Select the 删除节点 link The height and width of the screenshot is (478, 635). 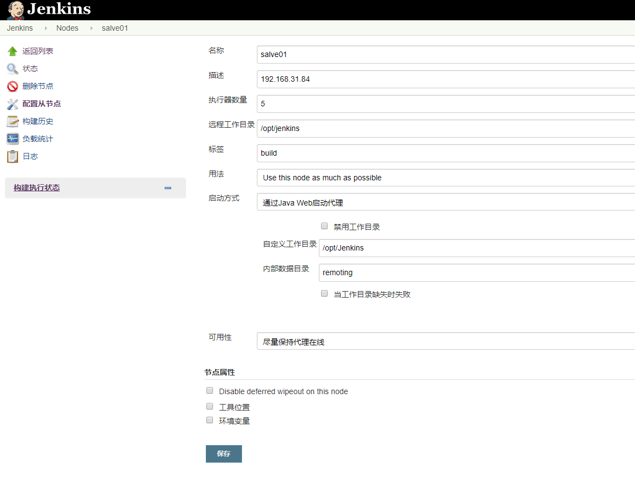click(x=38, y=86)
